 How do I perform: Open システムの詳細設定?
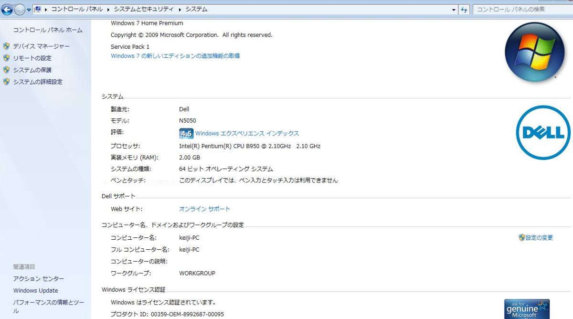pyautogui.click(x=38, y=82)
